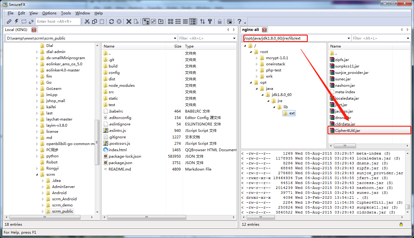This screenshot has height=238, width=414.
Task: Click the transfer queue arrows icon
Action: point(203,21)
